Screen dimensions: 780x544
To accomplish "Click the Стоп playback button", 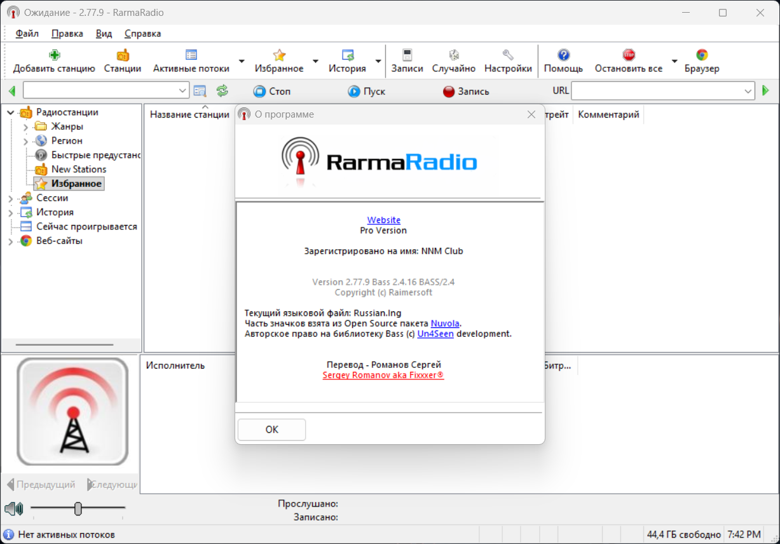I will click(x=272, y=91).
